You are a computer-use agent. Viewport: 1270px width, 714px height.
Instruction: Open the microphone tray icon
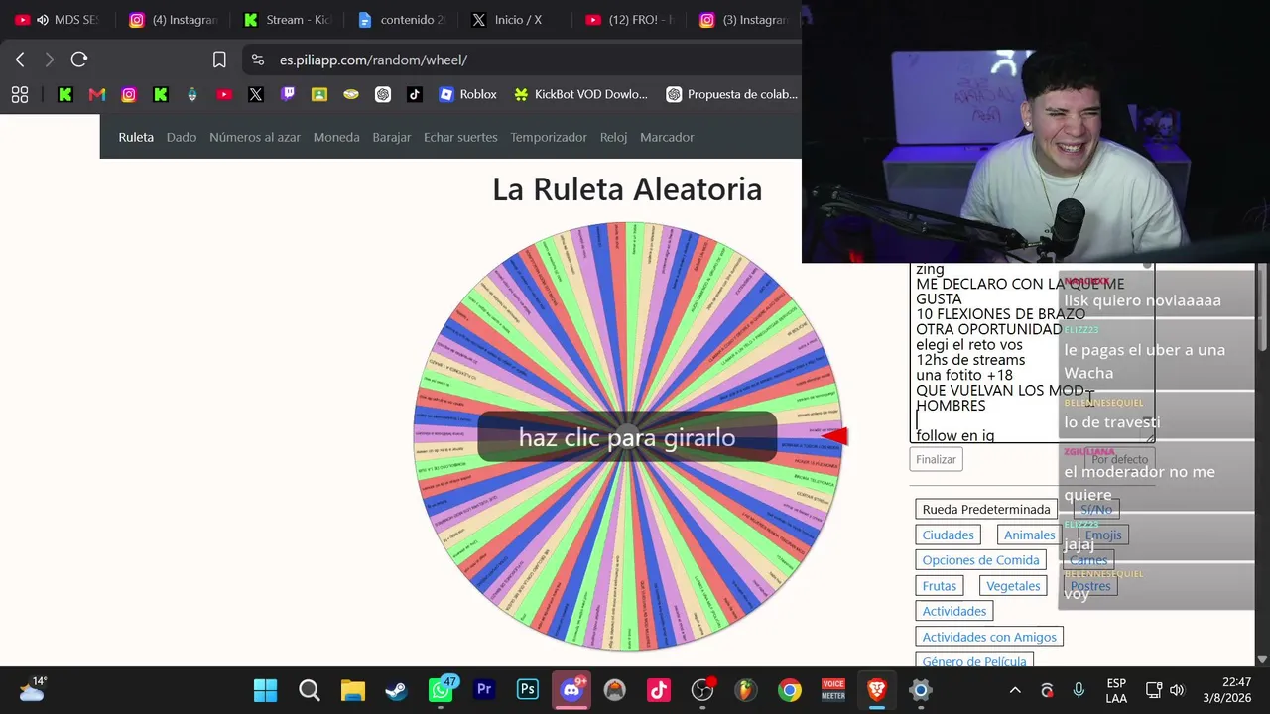pyautogui.click(x=1079, y=690)
